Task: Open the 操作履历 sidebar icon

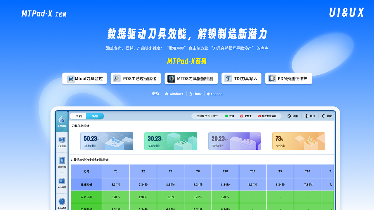Action: [x=62, y=181]
